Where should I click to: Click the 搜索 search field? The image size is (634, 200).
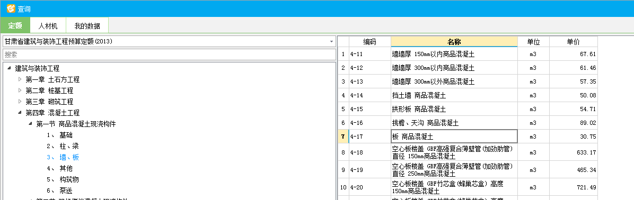[170, 54]
